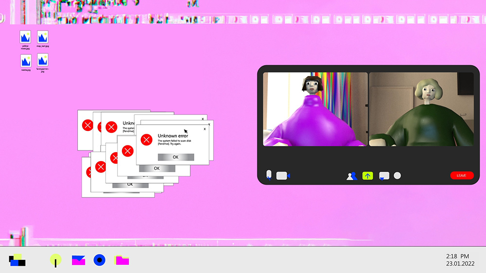Select the map_bari.jpg desktop file
Image resolution: width=486 pixels, height=273 pixels.
pyautogui.click(x=43, y=37)
